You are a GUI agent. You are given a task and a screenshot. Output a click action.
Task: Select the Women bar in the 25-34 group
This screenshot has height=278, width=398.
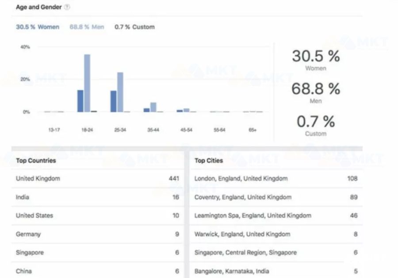[x=113, y=101]
